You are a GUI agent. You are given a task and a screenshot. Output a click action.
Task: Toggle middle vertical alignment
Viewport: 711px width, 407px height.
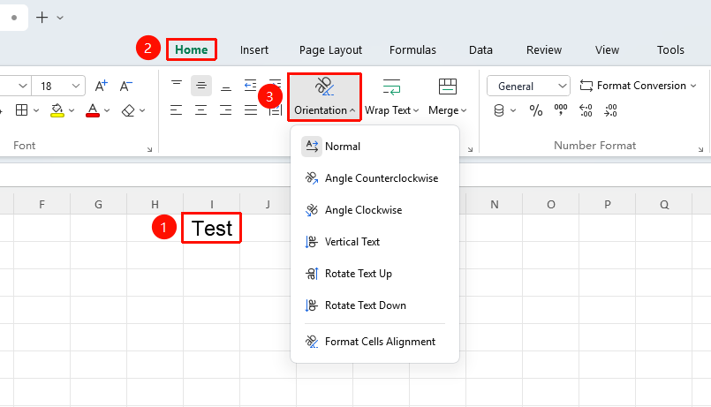click(x=201, y=86)
